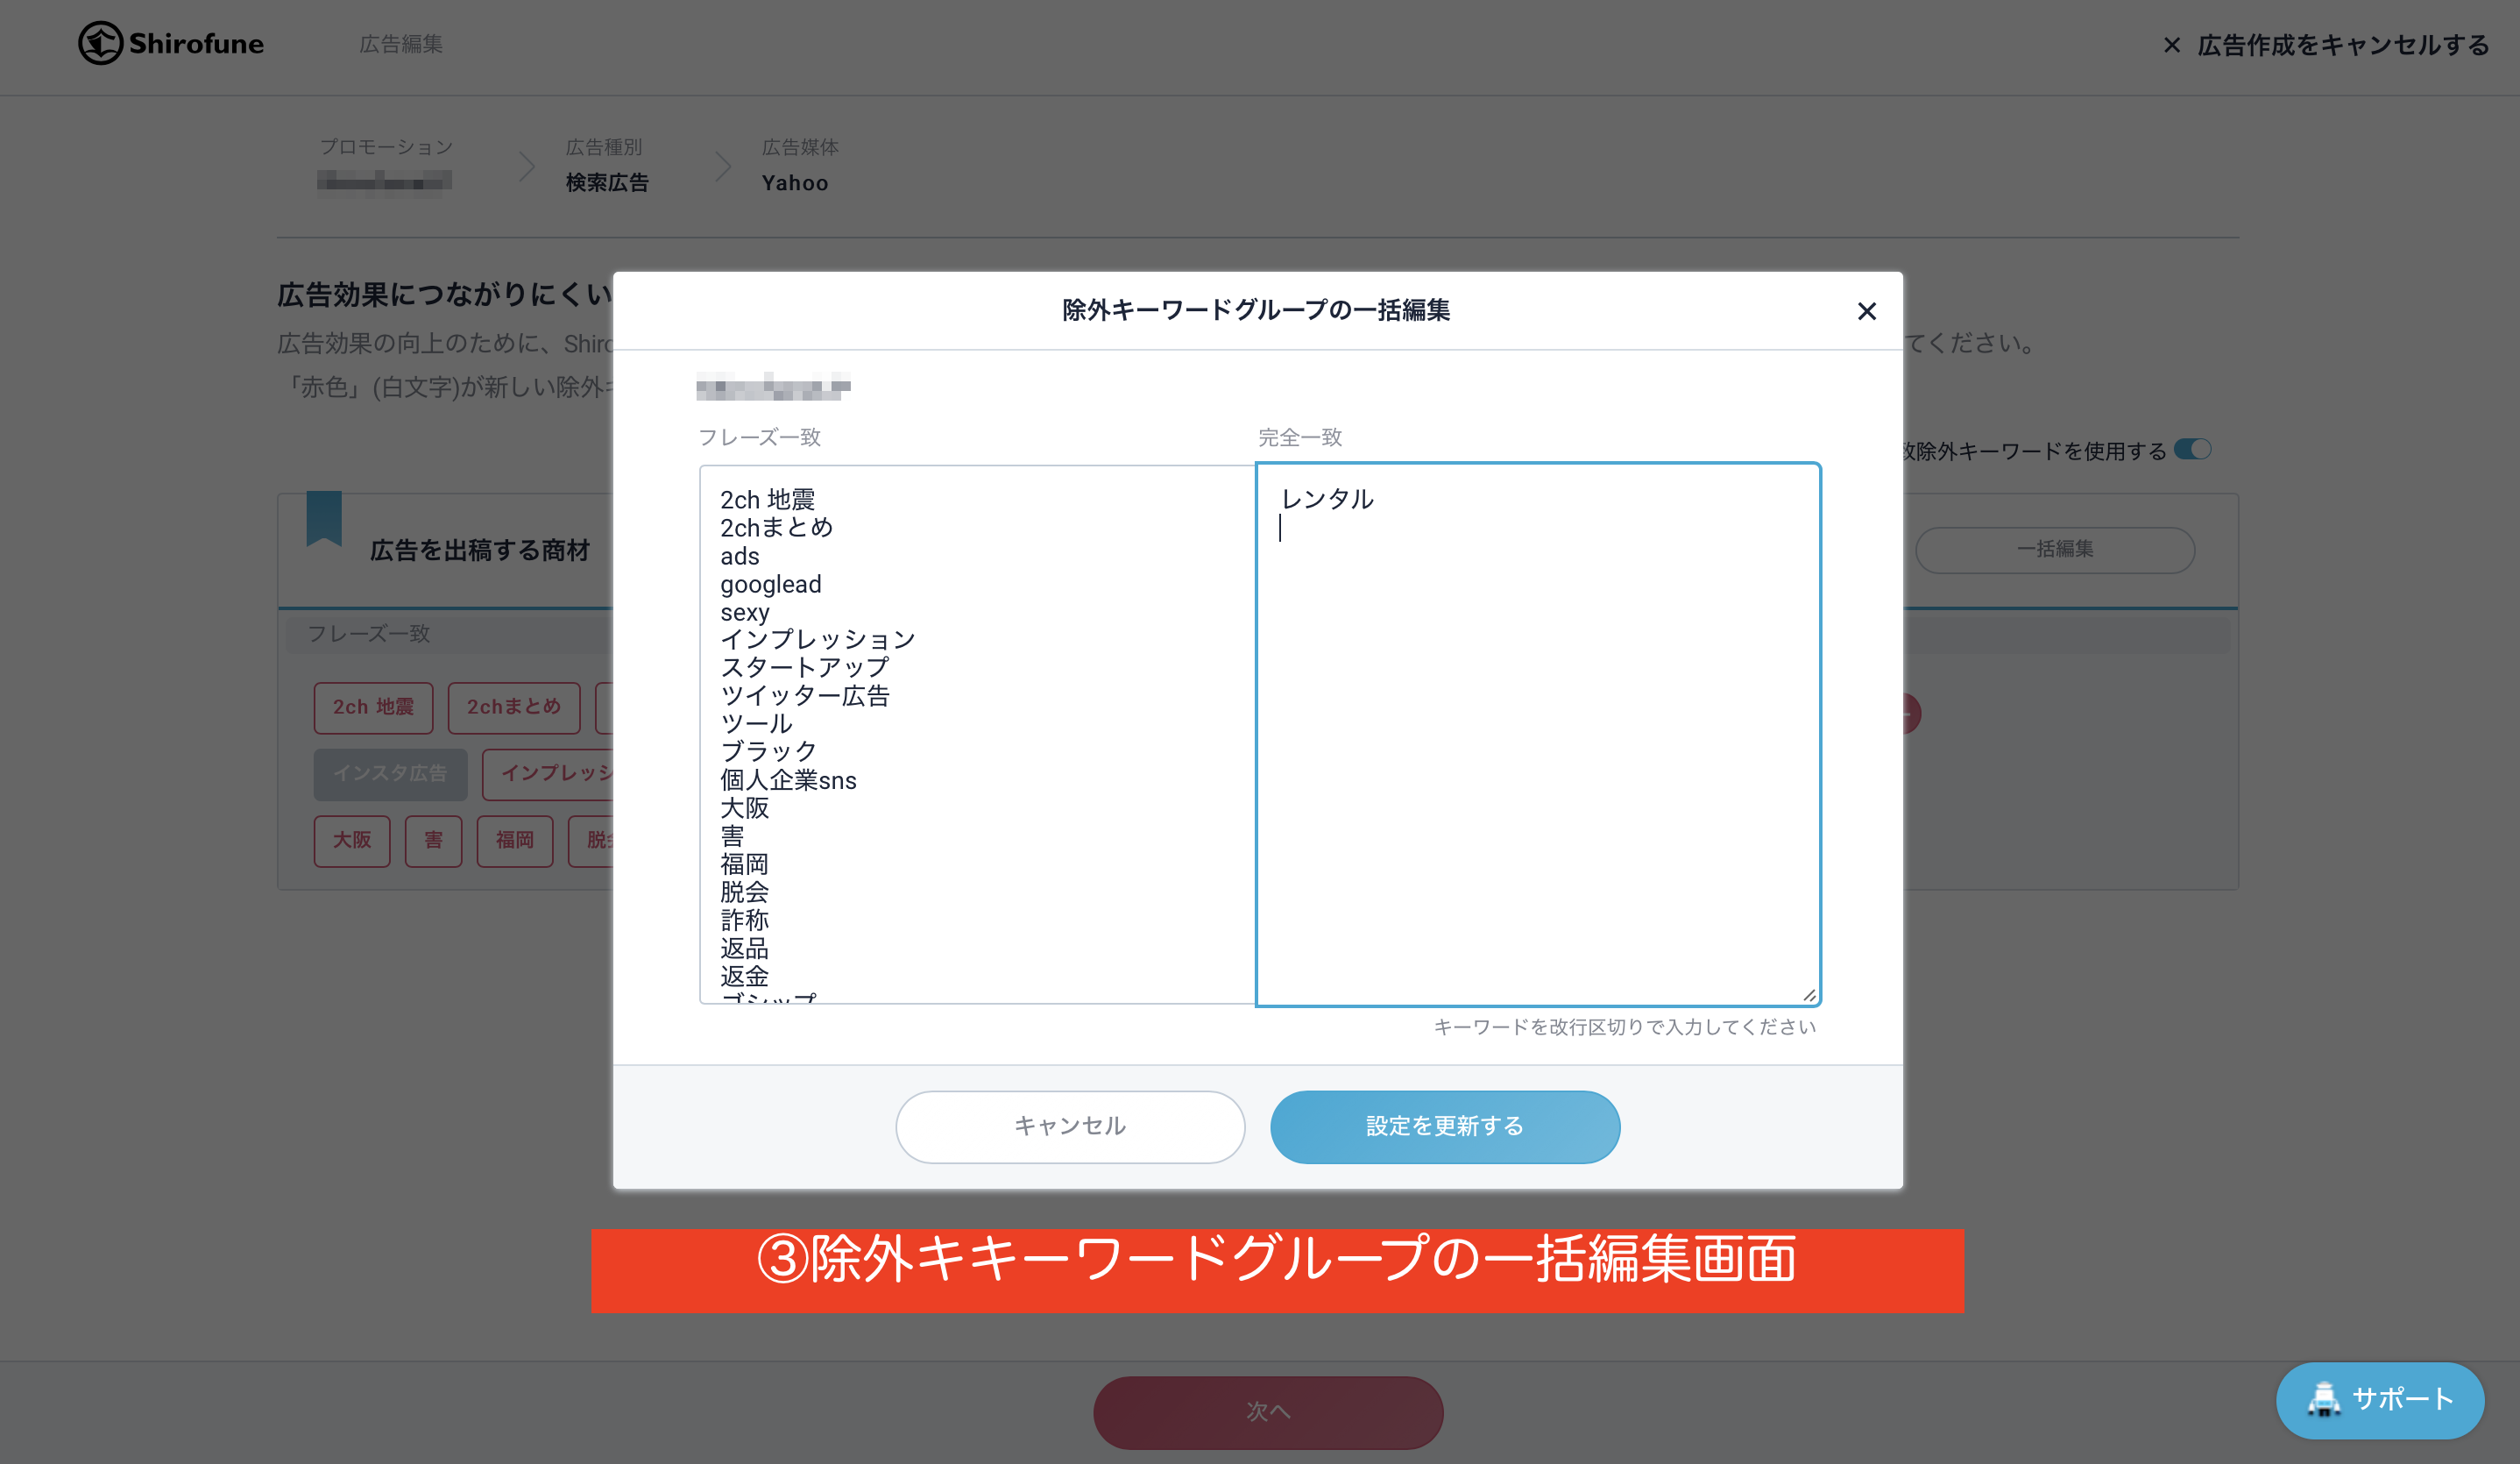Screen dimensions: 2520x1464
Task: Click the Shirofune logo
Action: point(171,43)
